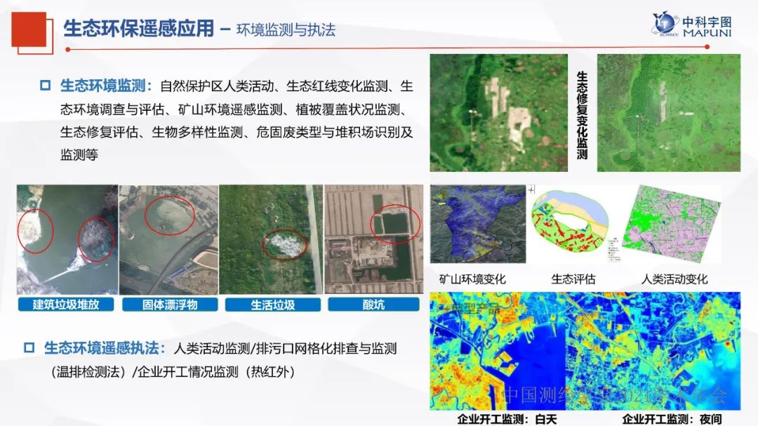Click the 人类活动变化 caption
758x426 pixels.
(674, 279)
